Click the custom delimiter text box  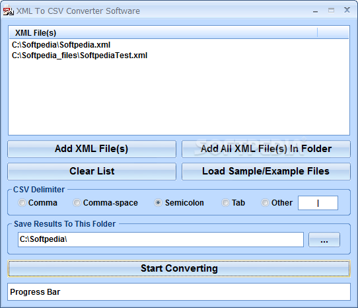pyautogui.click(x=318, y=203)
